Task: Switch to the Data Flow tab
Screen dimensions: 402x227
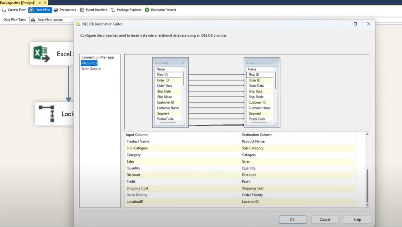Action: (42, 10)
